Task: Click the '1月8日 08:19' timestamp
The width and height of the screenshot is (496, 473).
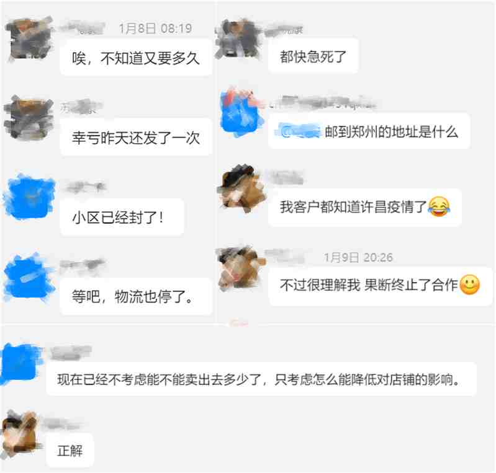Action: click(155, 29)
